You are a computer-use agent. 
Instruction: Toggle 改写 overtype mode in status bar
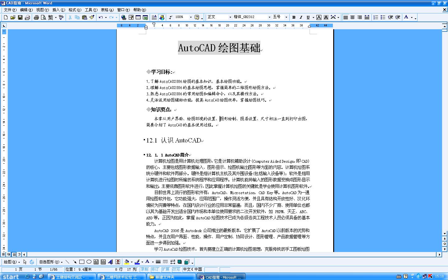click(176, 269)
